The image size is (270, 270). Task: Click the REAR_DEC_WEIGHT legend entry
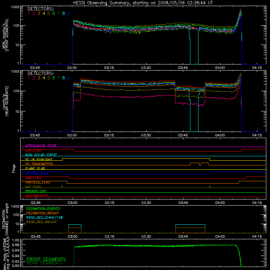tap(42, 222)
